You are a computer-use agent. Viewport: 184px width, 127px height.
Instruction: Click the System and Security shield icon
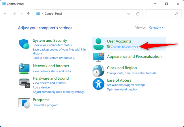tap(24, 44)
